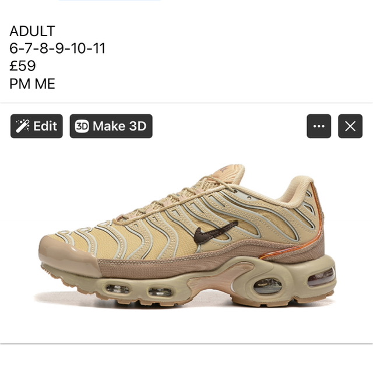Tap the glossy toe cap of the shoe
Screen dimensions: 373x373
pos(68,255)
